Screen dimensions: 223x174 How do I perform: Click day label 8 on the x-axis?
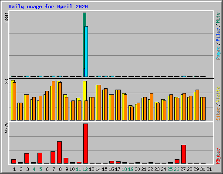coord(60,169)
